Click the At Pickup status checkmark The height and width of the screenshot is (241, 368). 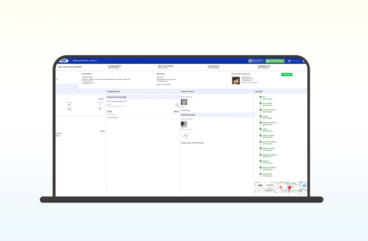pos(261,116)
